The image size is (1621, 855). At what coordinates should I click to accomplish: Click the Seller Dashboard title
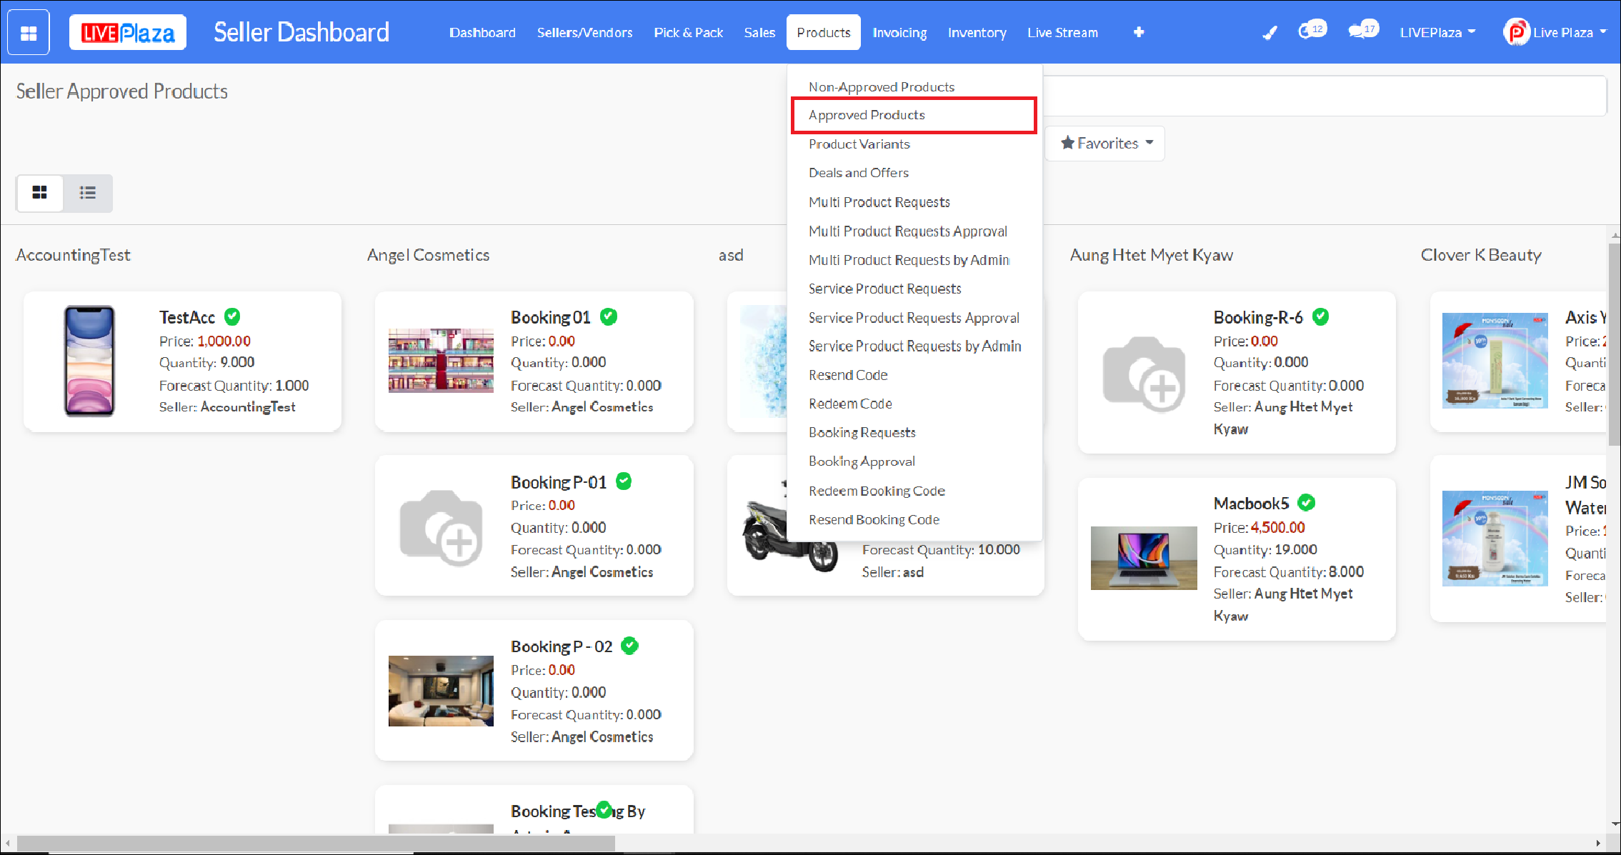(301, 32)
